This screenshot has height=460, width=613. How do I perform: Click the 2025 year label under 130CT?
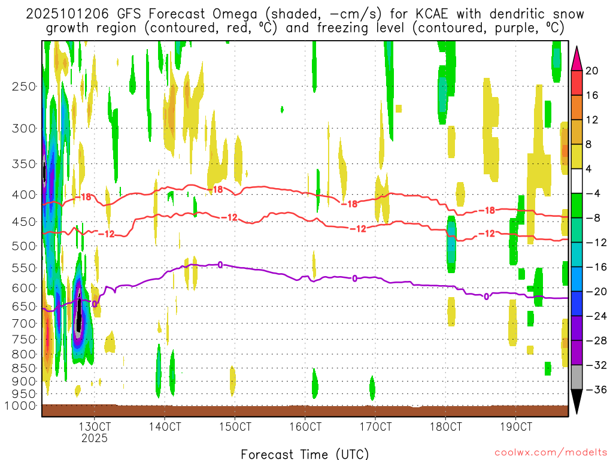coord(95,438)
